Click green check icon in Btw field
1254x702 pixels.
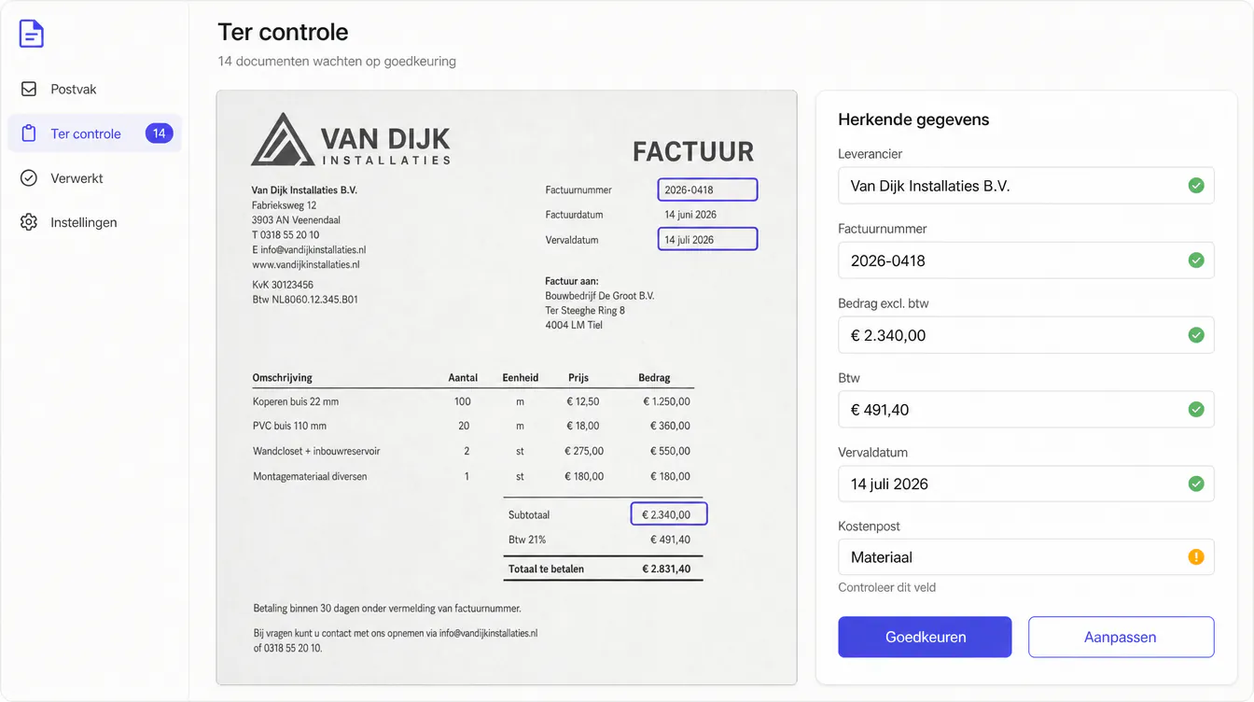(1196, 409)
